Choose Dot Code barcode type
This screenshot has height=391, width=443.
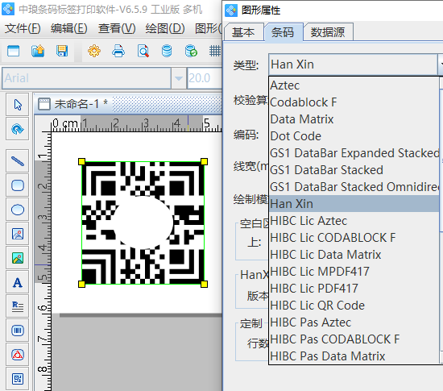coord(354,136)
